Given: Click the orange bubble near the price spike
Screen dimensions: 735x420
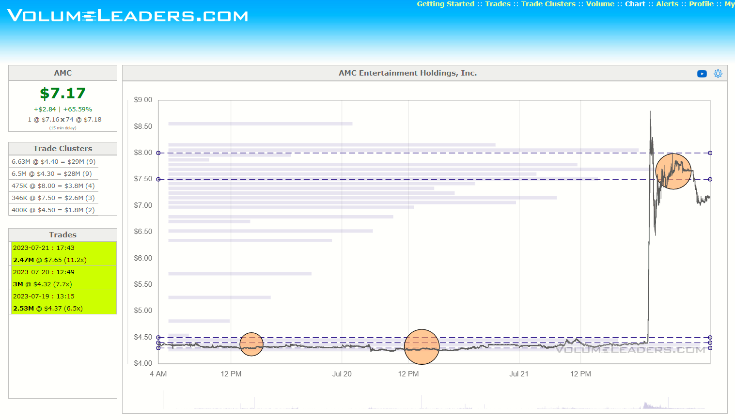Looking at the screenshot, I should pos(673,172).
